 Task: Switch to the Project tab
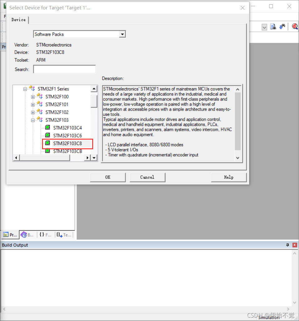click(x=11, y=235)
